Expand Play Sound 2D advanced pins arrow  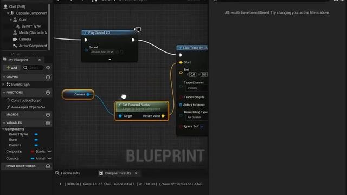click(110, 59)
